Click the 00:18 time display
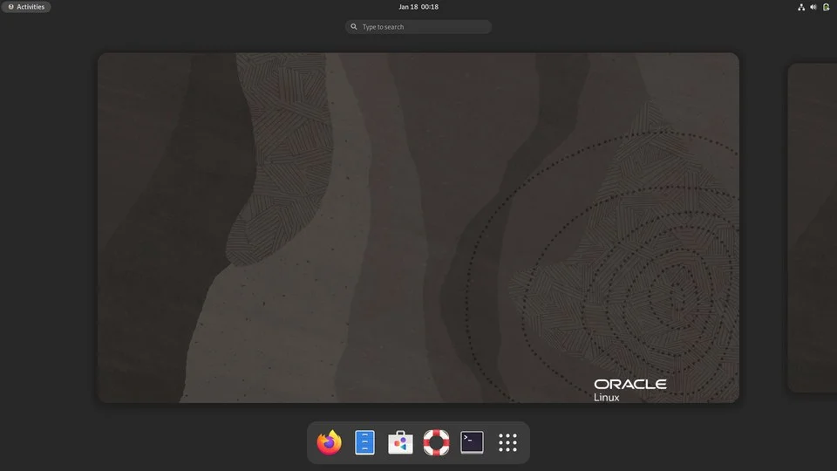 [430, 7]
